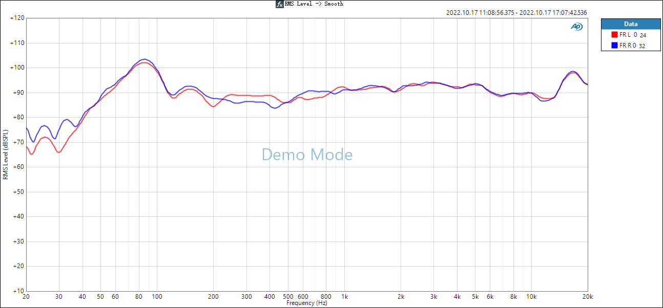Click the RMS Level (dBSPL) axis title

tap(6, 155)
